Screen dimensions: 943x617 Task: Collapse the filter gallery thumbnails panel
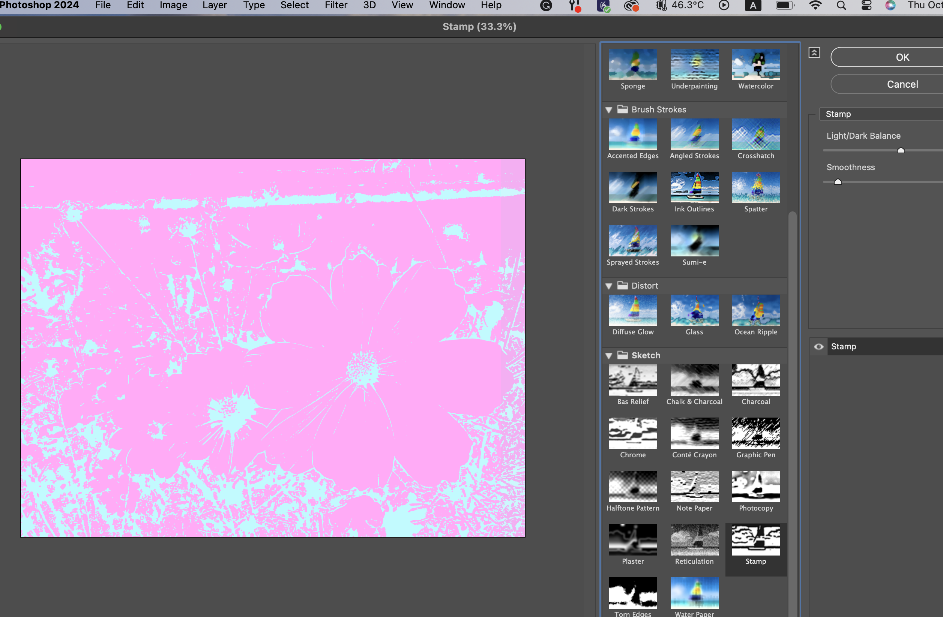814,53
